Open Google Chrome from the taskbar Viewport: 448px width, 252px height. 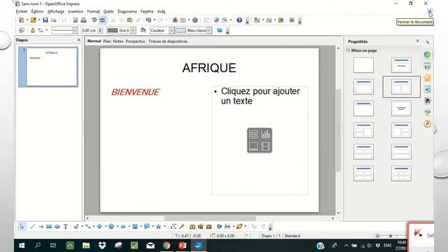pyautogui.click(x=167, y=246)
